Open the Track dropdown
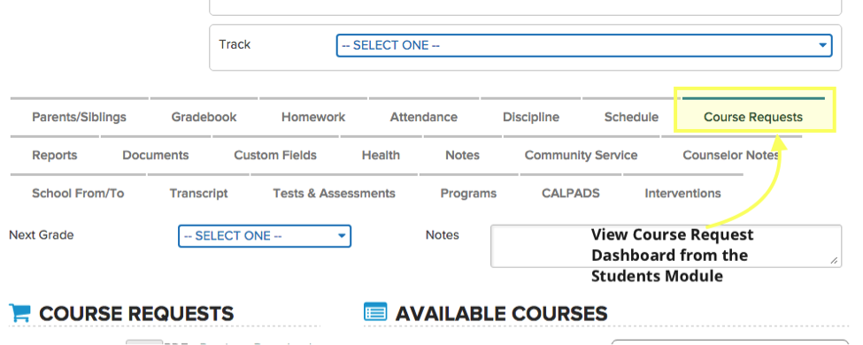Image resolution: width=863 pixels, height=345 pixels. tap(584, 46)
